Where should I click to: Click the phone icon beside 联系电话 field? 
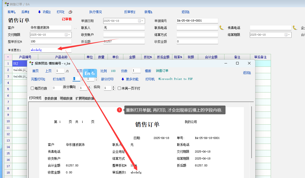coord(222,28)
